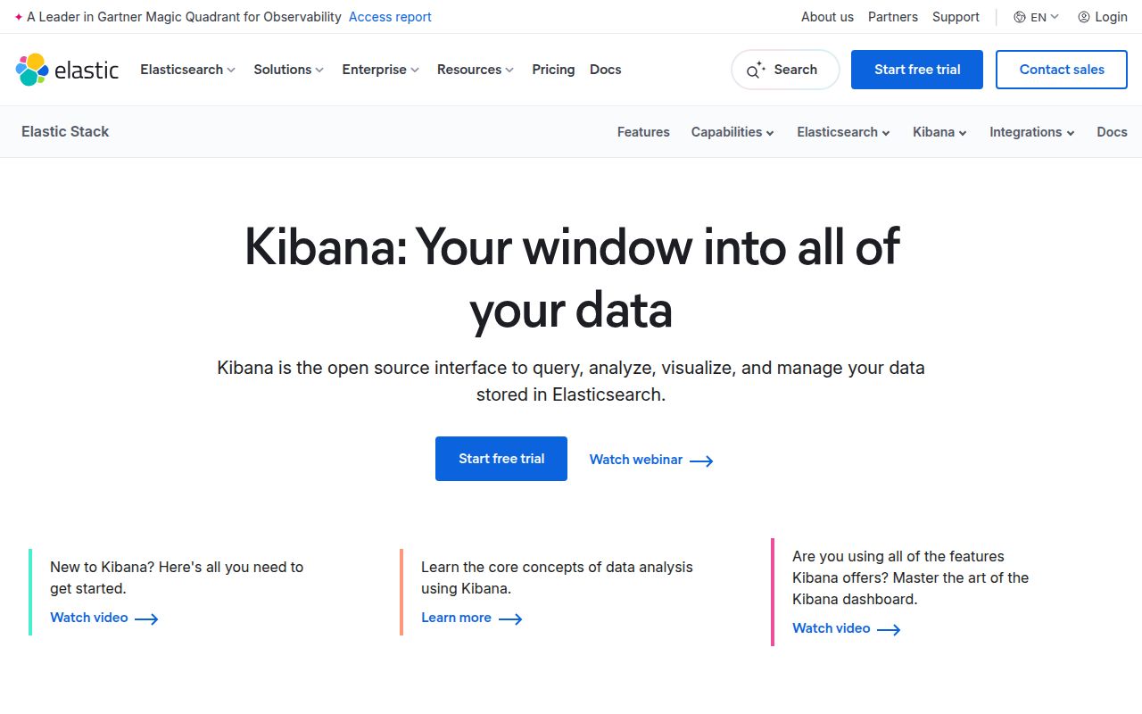Click 'Learn the core concepts of data analysis' text
The image size is (1142, 714).
pyautogui.click(x=557, y=577)
